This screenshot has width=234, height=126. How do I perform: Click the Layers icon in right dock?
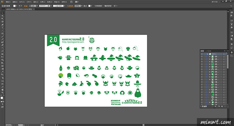click(232, 53)
